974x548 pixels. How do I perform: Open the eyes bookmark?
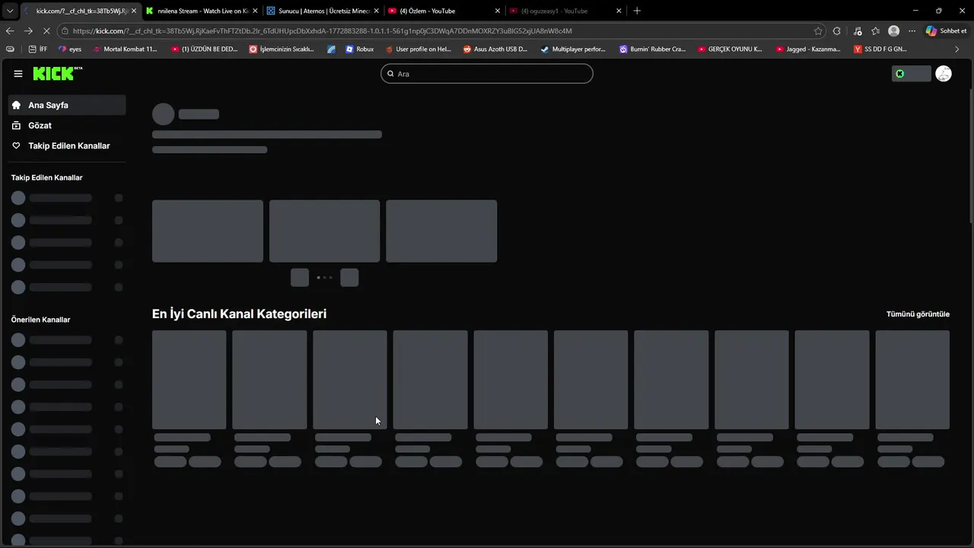coord(69,49)
